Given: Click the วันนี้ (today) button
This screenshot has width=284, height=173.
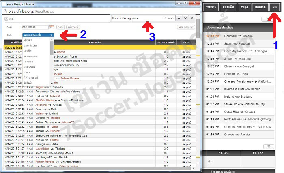Looking at the screenshot, I should pos(60,27).
